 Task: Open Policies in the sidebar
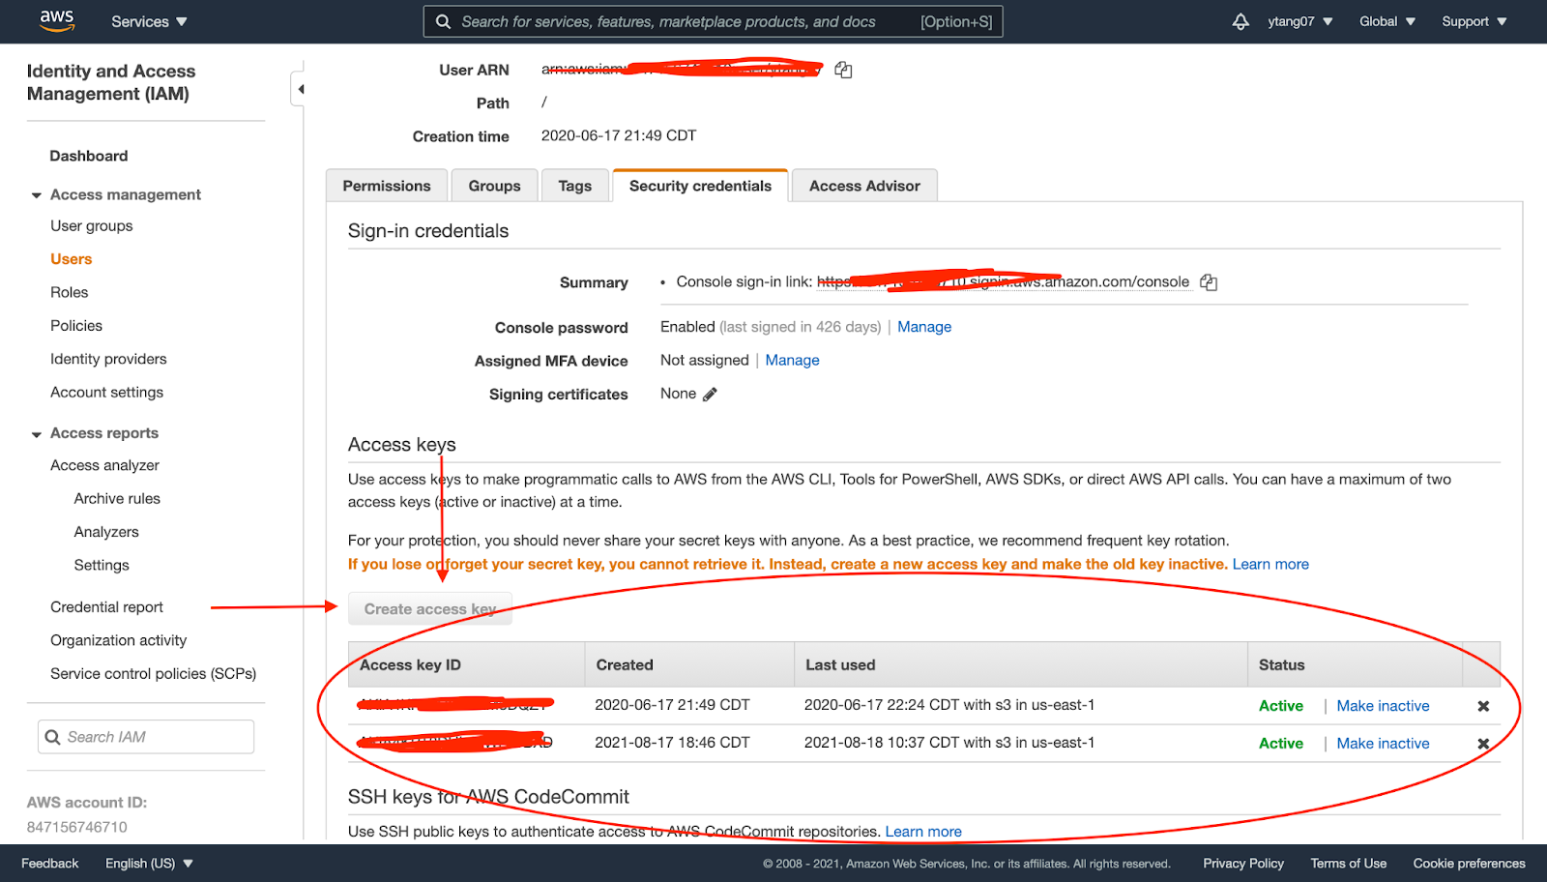(x=76, y=326)
